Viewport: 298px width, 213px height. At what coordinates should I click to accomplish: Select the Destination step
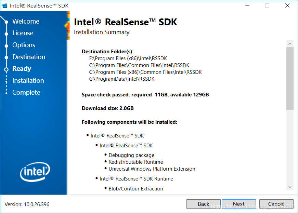pos(29,57)
